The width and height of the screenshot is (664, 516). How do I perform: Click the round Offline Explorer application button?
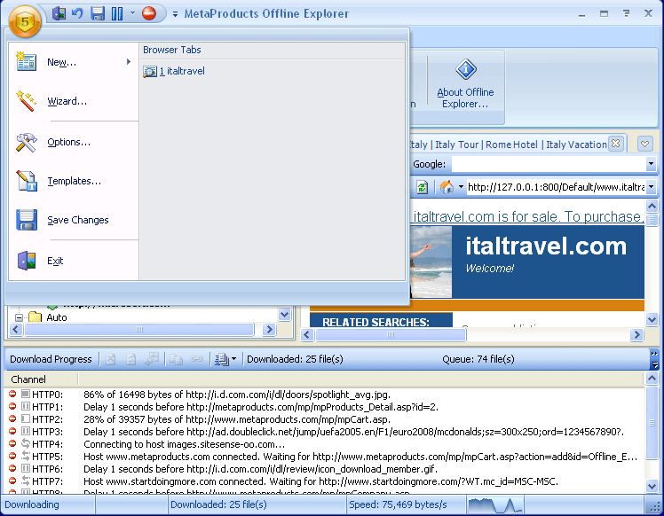(x=27, y=20)
